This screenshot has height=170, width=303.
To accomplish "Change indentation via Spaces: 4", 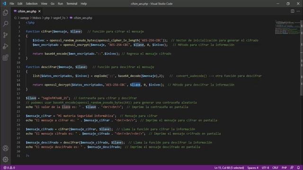I will point(253,168).
